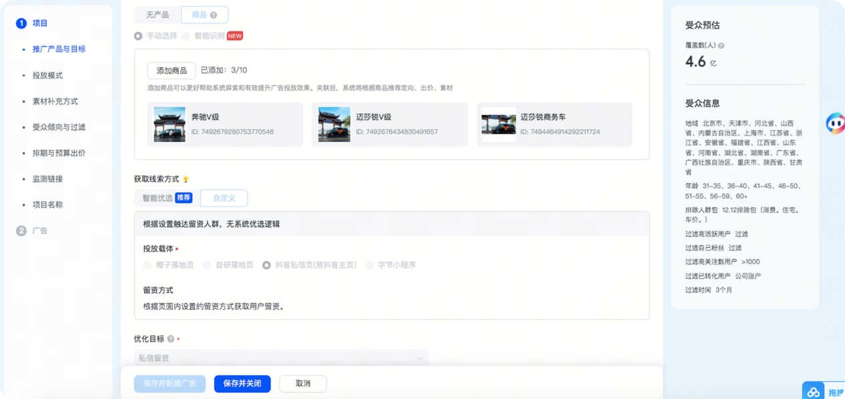Viewport: 845px width, 399px height.
Task: Click the question mark icon on 商品 tab
Action: (214, 15)
